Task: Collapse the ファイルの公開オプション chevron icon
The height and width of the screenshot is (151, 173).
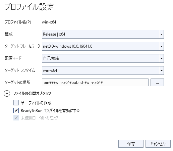Action: [x=7, y=94]
